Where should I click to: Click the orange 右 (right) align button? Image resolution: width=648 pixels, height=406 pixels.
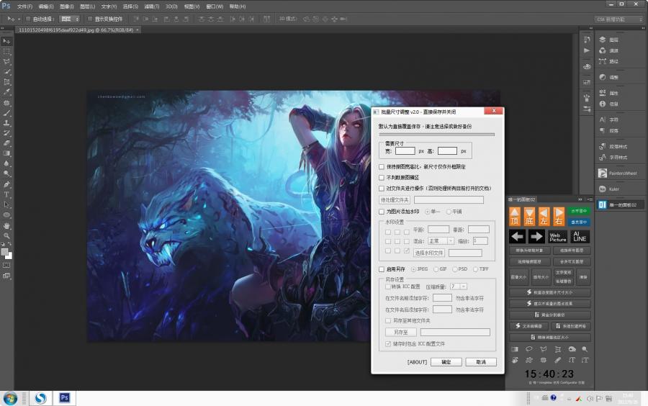559,216
